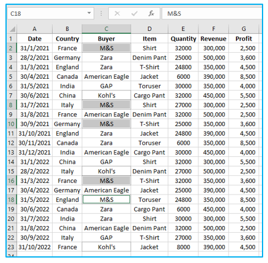This screenshot has width=268, height=263.
Task: Select column F header
Action: click(x=214, y=29)
